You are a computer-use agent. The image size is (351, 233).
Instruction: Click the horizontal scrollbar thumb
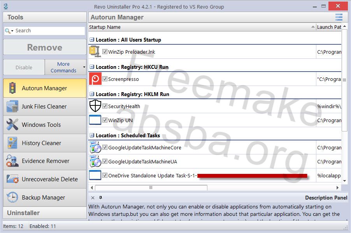[x=151, y=187]
